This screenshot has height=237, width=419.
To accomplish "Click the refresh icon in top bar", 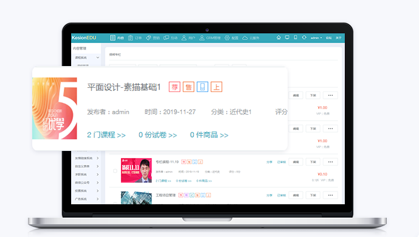I will 304,38.
